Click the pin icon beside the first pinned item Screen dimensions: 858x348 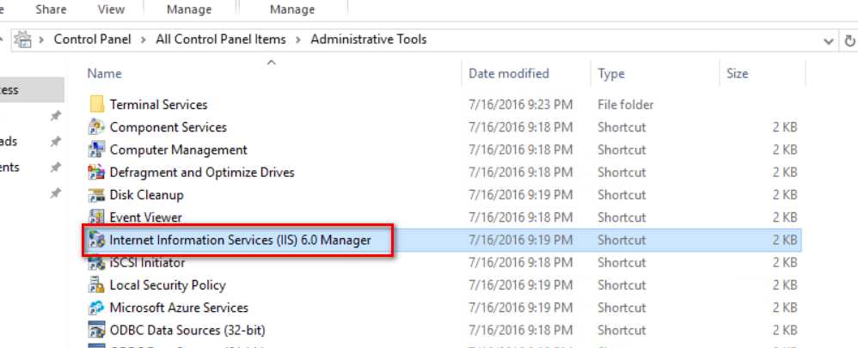click(x=55, y=116)
